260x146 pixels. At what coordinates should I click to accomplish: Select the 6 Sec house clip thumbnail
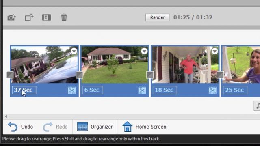click(x=115, y=64)
